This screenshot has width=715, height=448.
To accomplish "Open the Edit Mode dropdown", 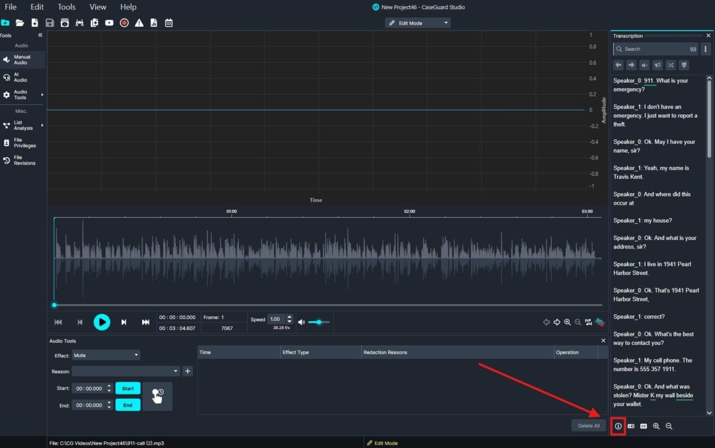I will click(x=417, y=23).
